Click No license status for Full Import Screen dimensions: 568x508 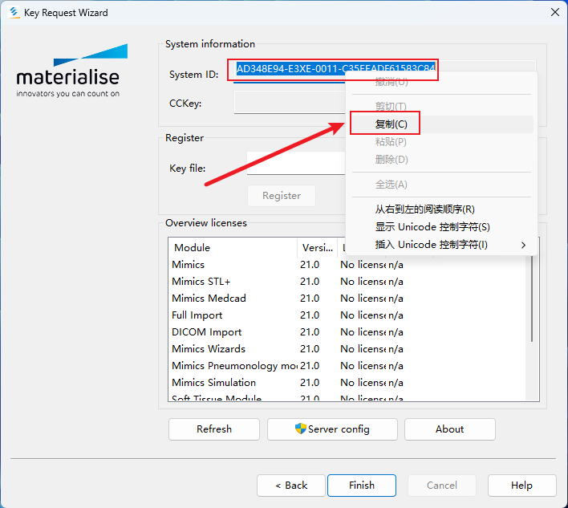pos(363,315)
